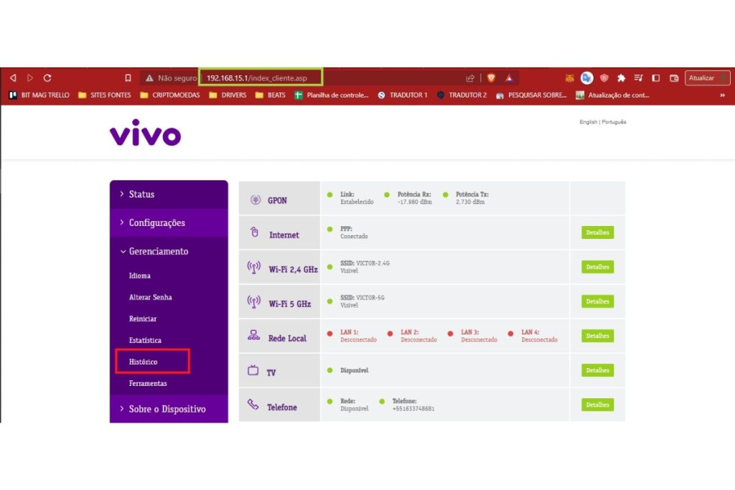Click the Internet connection icon

[255, 232]
